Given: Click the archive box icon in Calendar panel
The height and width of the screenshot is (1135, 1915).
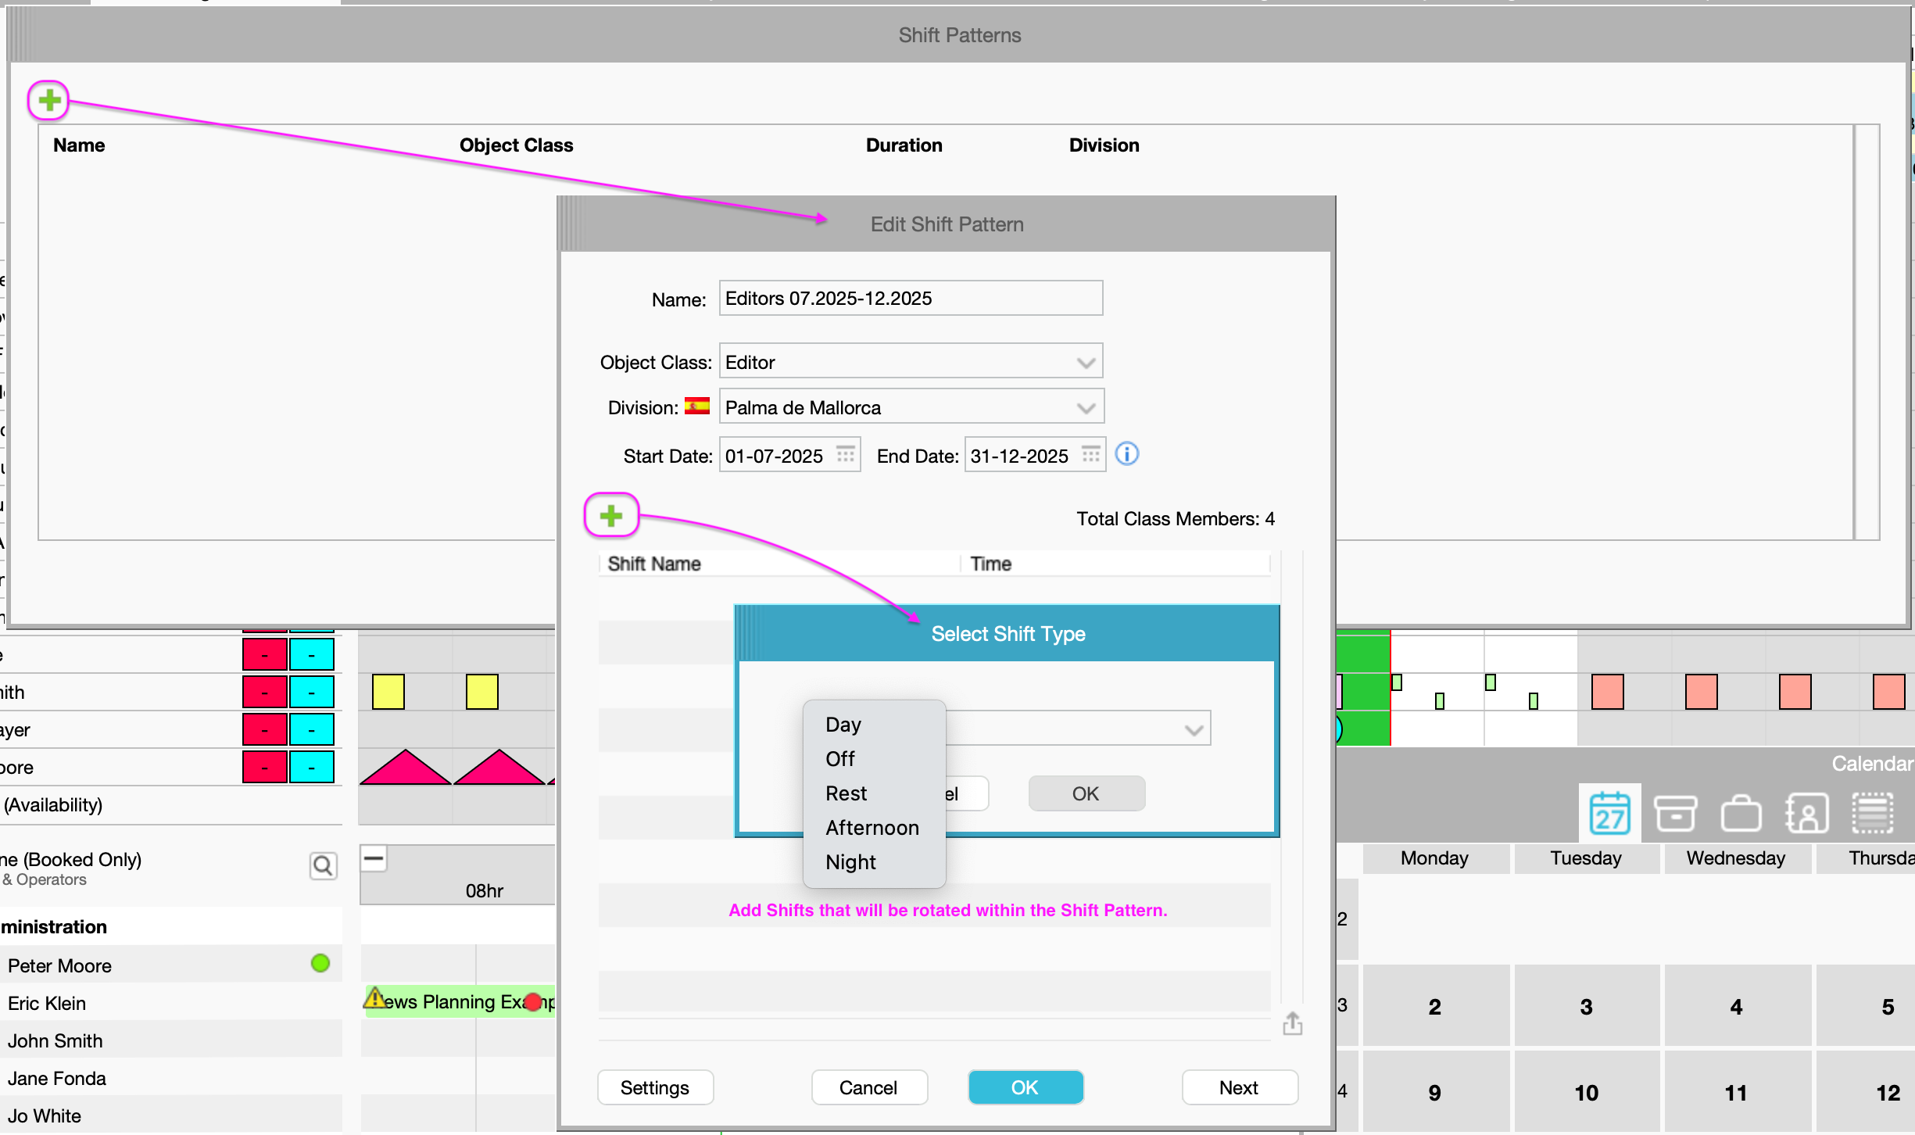Looking at the screenshot, I should point(1675,813).
